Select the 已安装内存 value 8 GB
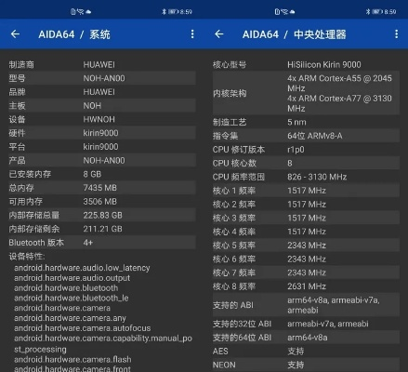 pos(92,174)
